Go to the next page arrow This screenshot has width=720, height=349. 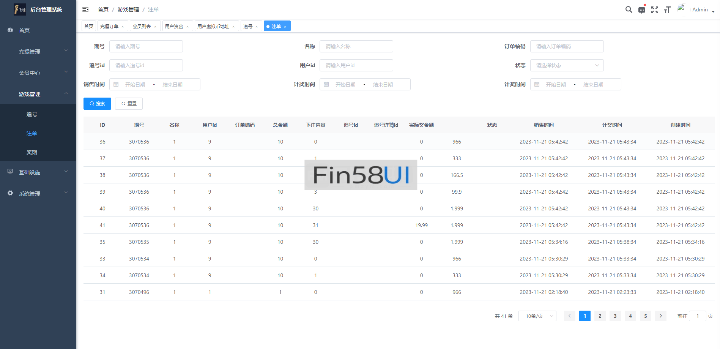point(660,316)
